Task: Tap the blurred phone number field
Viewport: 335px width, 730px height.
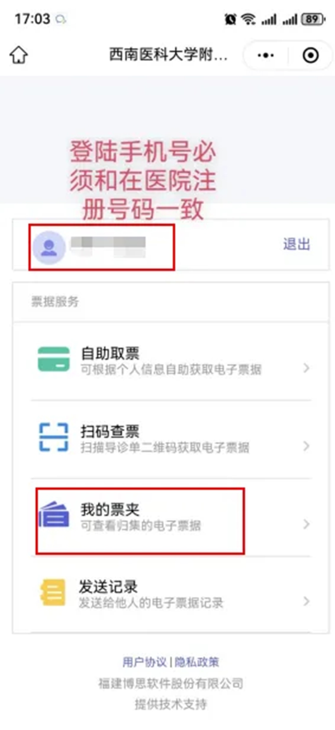Action: click(x=108, y=247)
